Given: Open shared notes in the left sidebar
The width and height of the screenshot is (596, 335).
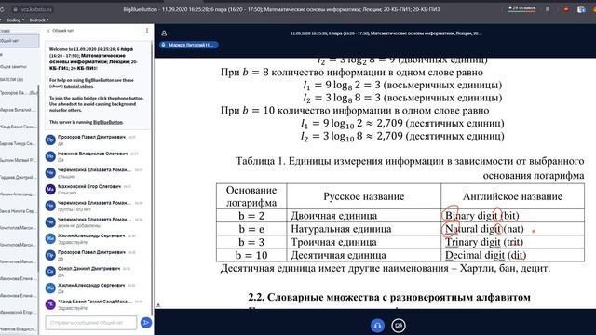Looking at the screenshot, I should pyautogui.click(x=14, y=66).
